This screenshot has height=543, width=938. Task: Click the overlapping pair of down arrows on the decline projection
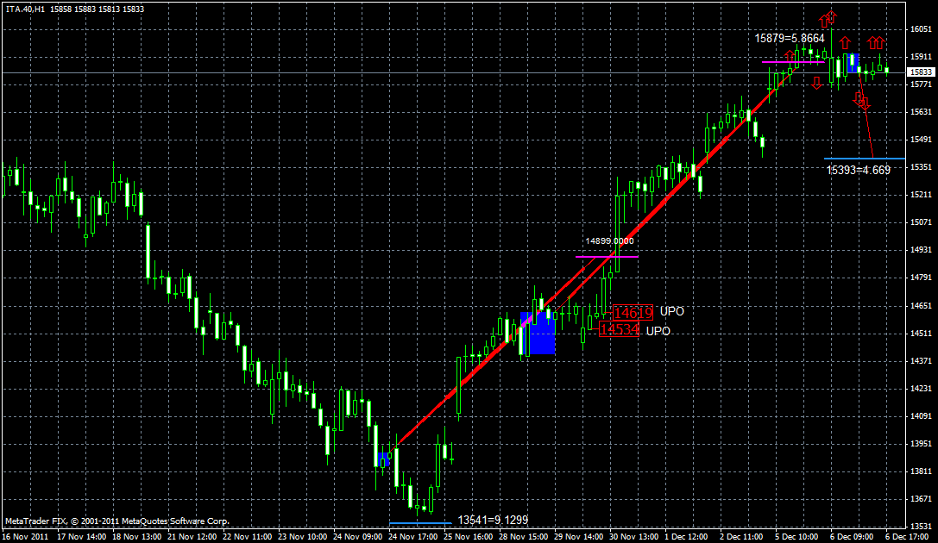pyautogui.click(x=860, y=101)
